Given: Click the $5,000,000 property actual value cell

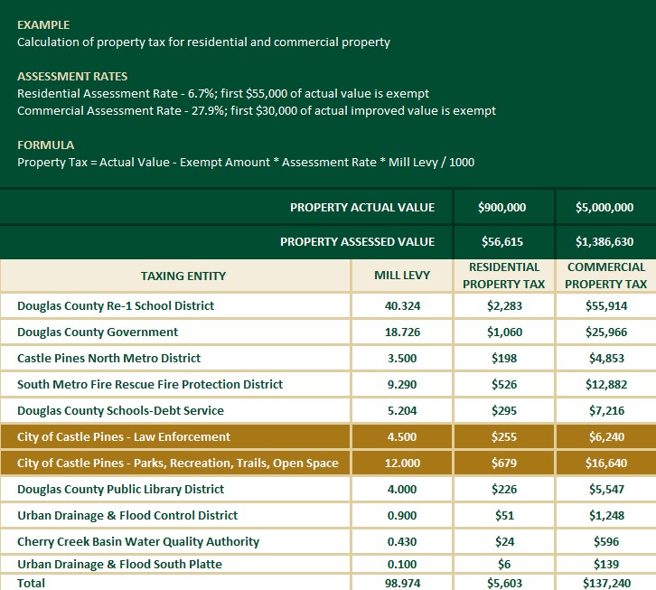Looking at the screenshot, I should tap(604, 208).
